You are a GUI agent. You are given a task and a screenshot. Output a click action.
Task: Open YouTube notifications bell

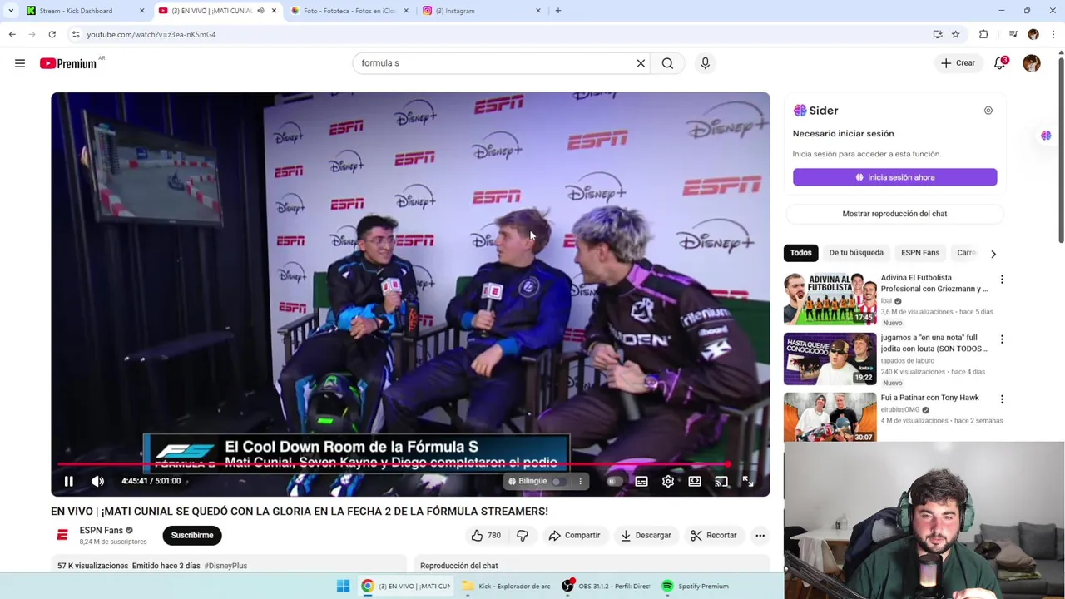pyautogui.click(x=1000, y=63)
